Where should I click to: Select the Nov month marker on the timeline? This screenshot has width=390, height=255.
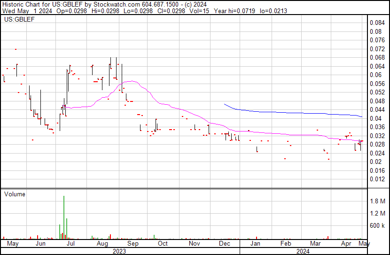click(194, 244)
